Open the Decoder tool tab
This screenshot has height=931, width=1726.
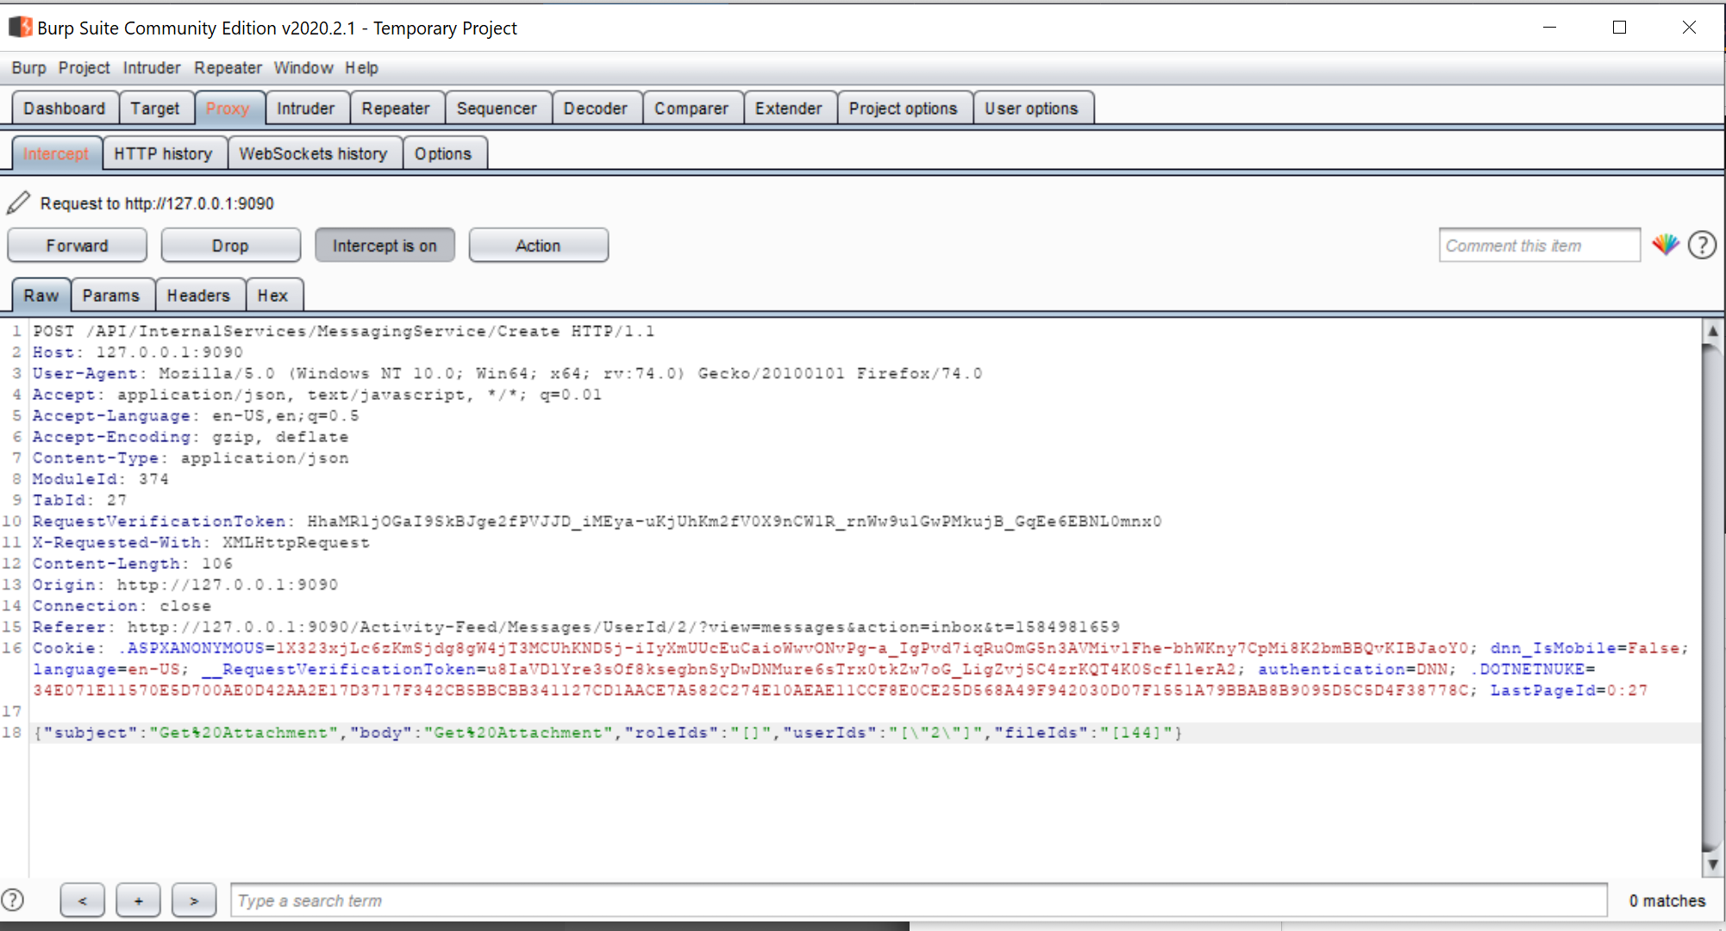pyautogui.click(x=596, y=108)
